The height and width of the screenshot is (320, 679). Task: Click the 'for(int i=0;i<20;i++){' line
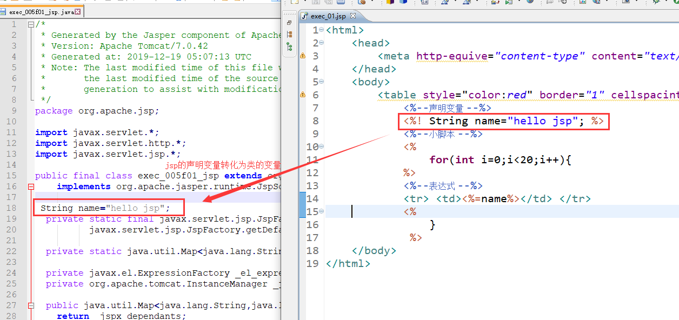(x=501, y=160)
